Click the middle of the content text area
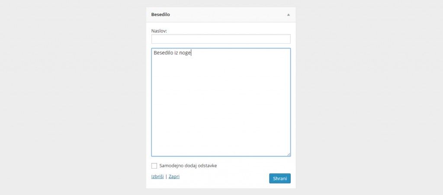443x195 pixels. 221,102
